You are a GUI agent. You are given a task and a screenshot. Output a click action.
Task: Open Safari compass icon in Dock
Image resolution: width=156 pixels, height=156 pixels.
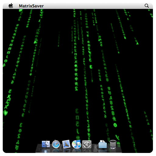56,144
